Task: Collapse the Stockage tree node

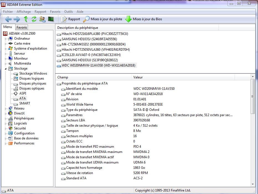Action: (x=5, y=68)
